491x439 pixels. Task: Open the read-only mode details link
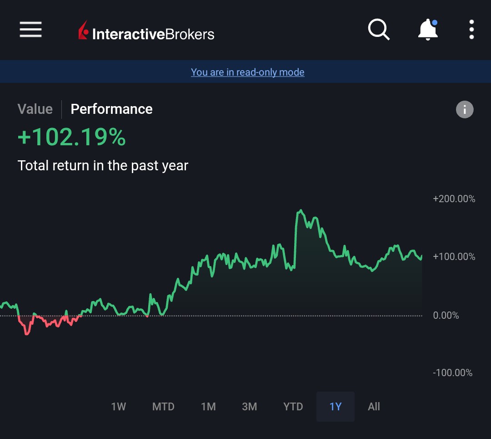click(248, 72)
